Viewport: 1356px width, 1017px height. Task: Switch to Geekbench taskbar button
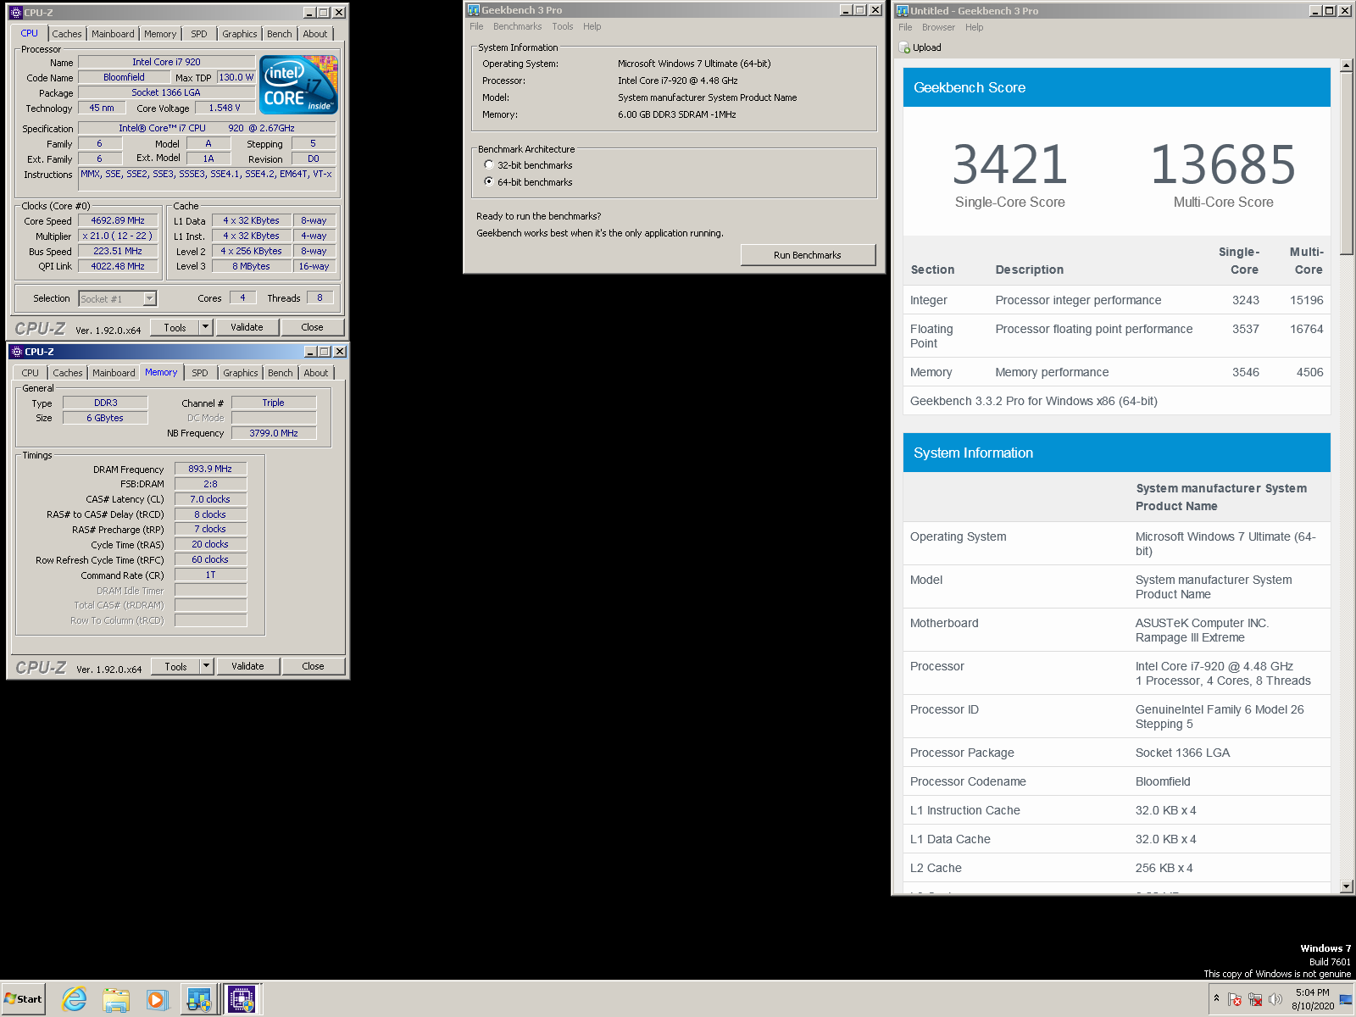[x=199, y=999]
